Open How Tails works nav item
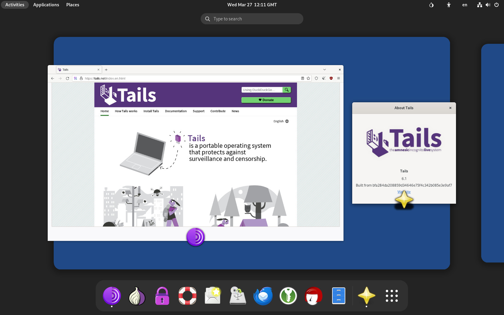The height and width of the screenshot is (315, 504). coord(126,111)
